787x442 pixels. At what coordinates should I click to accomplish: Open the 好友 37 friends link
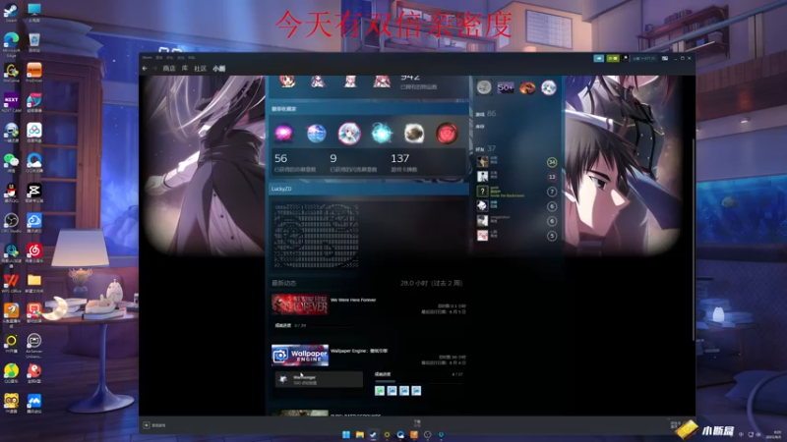click(x=485, y=149)
